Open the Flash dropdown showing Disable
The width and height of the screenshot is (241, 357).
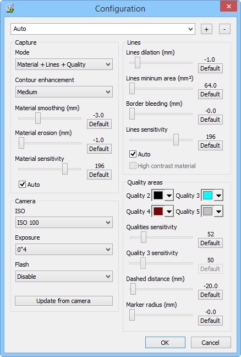[64, 277]
